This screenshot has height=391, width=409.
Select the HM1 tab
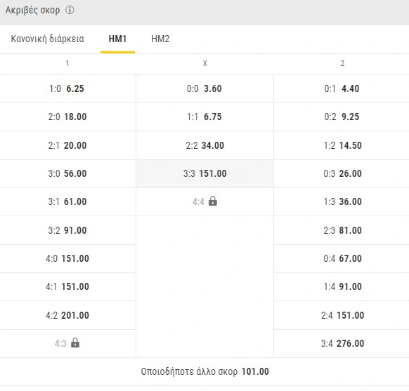(117, 39)
